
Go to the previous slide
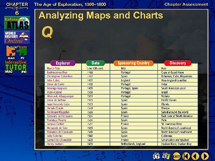click(195, 156)
